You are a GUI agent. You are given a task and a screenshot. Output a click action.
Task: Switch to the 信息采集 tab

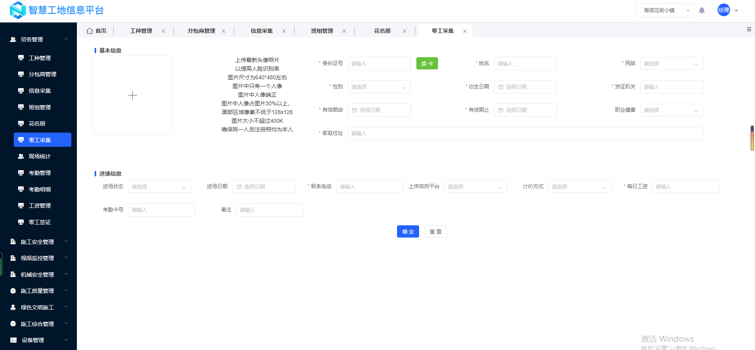click(x=262, y=31)
